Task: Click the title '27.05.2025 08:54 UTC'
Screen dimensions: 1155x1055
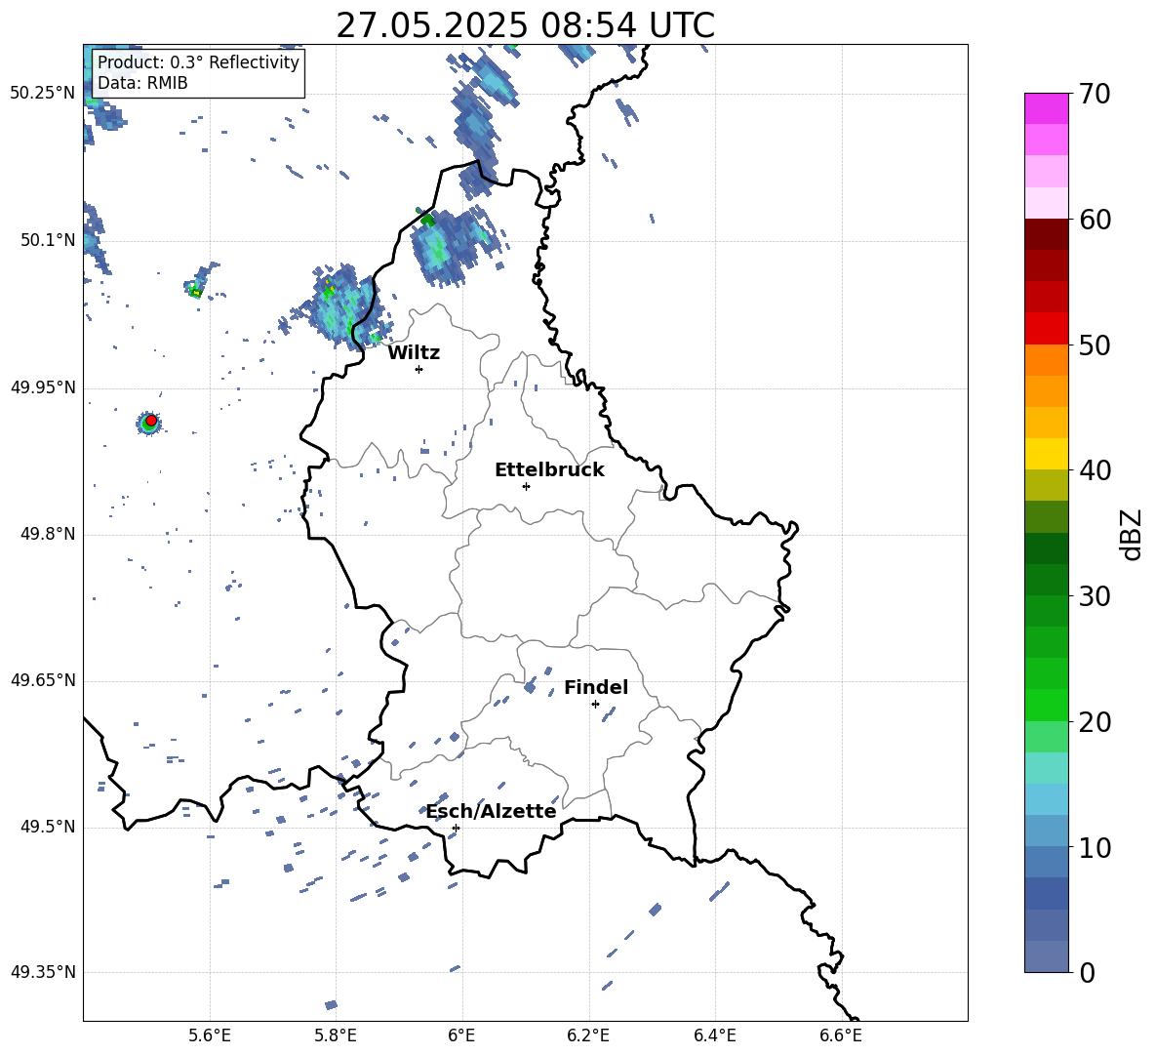Action: (525, 25)
